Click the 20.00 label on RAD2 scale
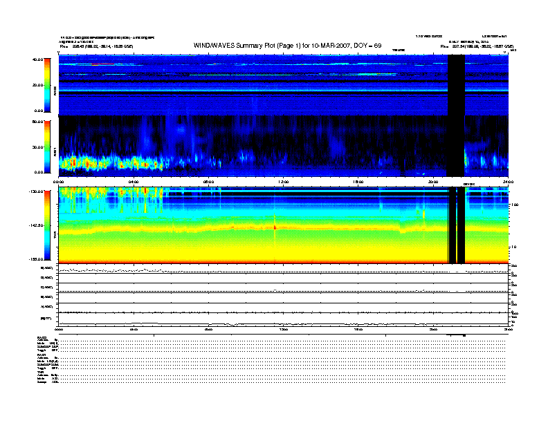This screenshot has width=548, height=423. click(x=37, y=85)
